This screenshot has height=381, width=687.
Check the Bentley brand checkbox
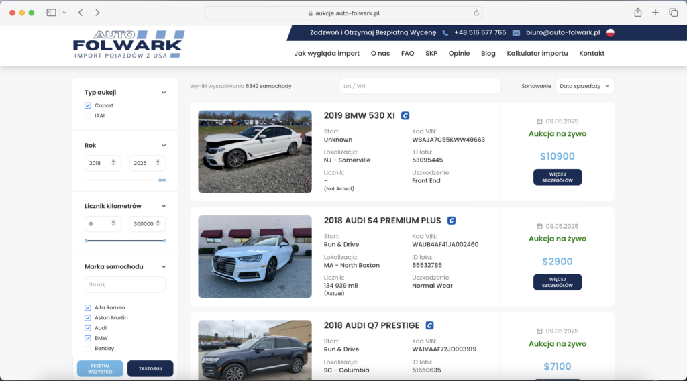click(88, 349)
